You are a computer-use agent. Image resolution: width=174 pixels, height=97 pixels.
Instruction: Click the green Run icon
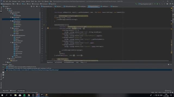(155, 4)
